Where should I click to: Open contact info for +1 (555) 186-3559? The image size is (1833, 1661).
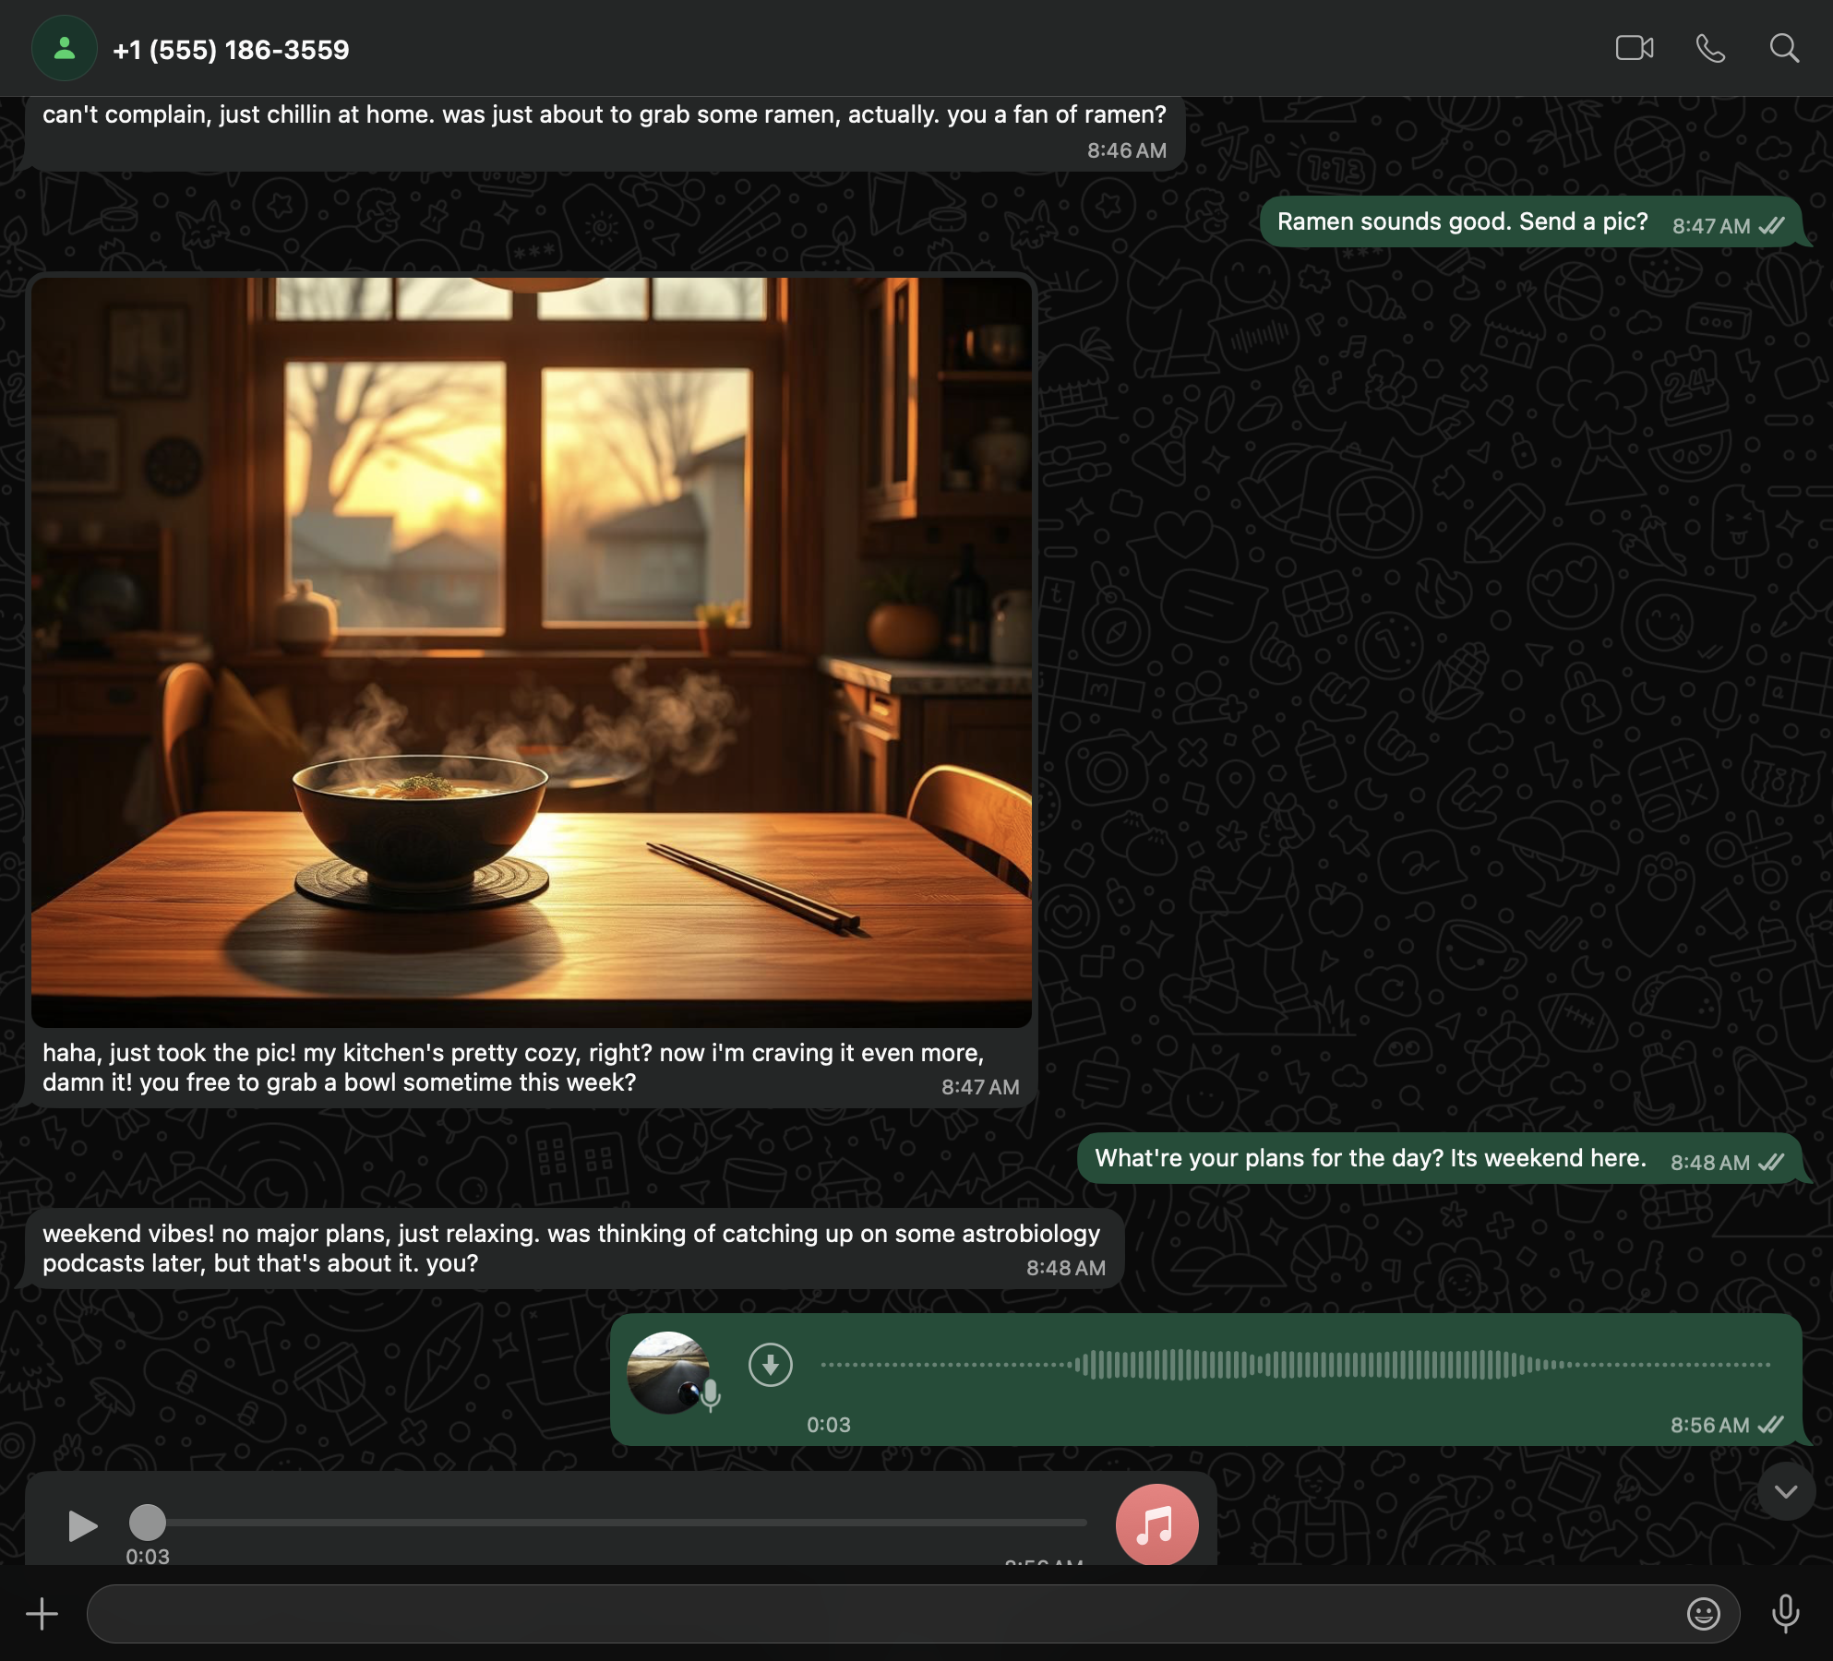point(231,50)
